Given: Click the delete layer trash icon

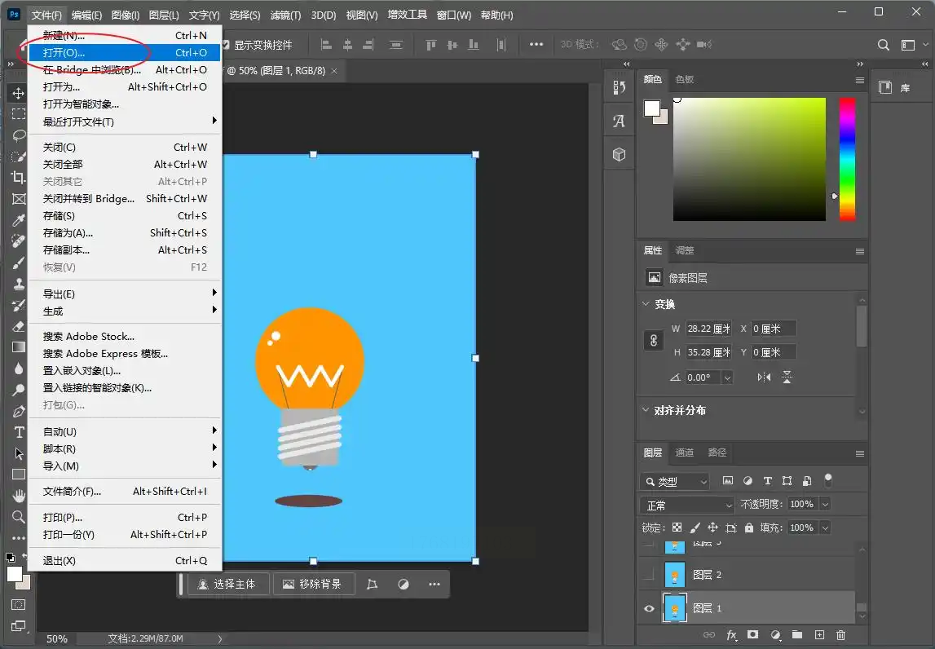Looking at the screenshot, I should (840, 634).
